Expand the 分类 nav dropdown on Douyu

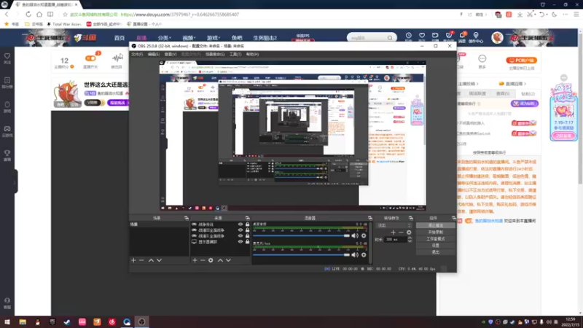(x=164, y=38)
